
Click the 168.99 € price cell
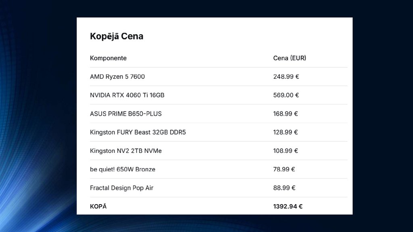pos(286,114)
